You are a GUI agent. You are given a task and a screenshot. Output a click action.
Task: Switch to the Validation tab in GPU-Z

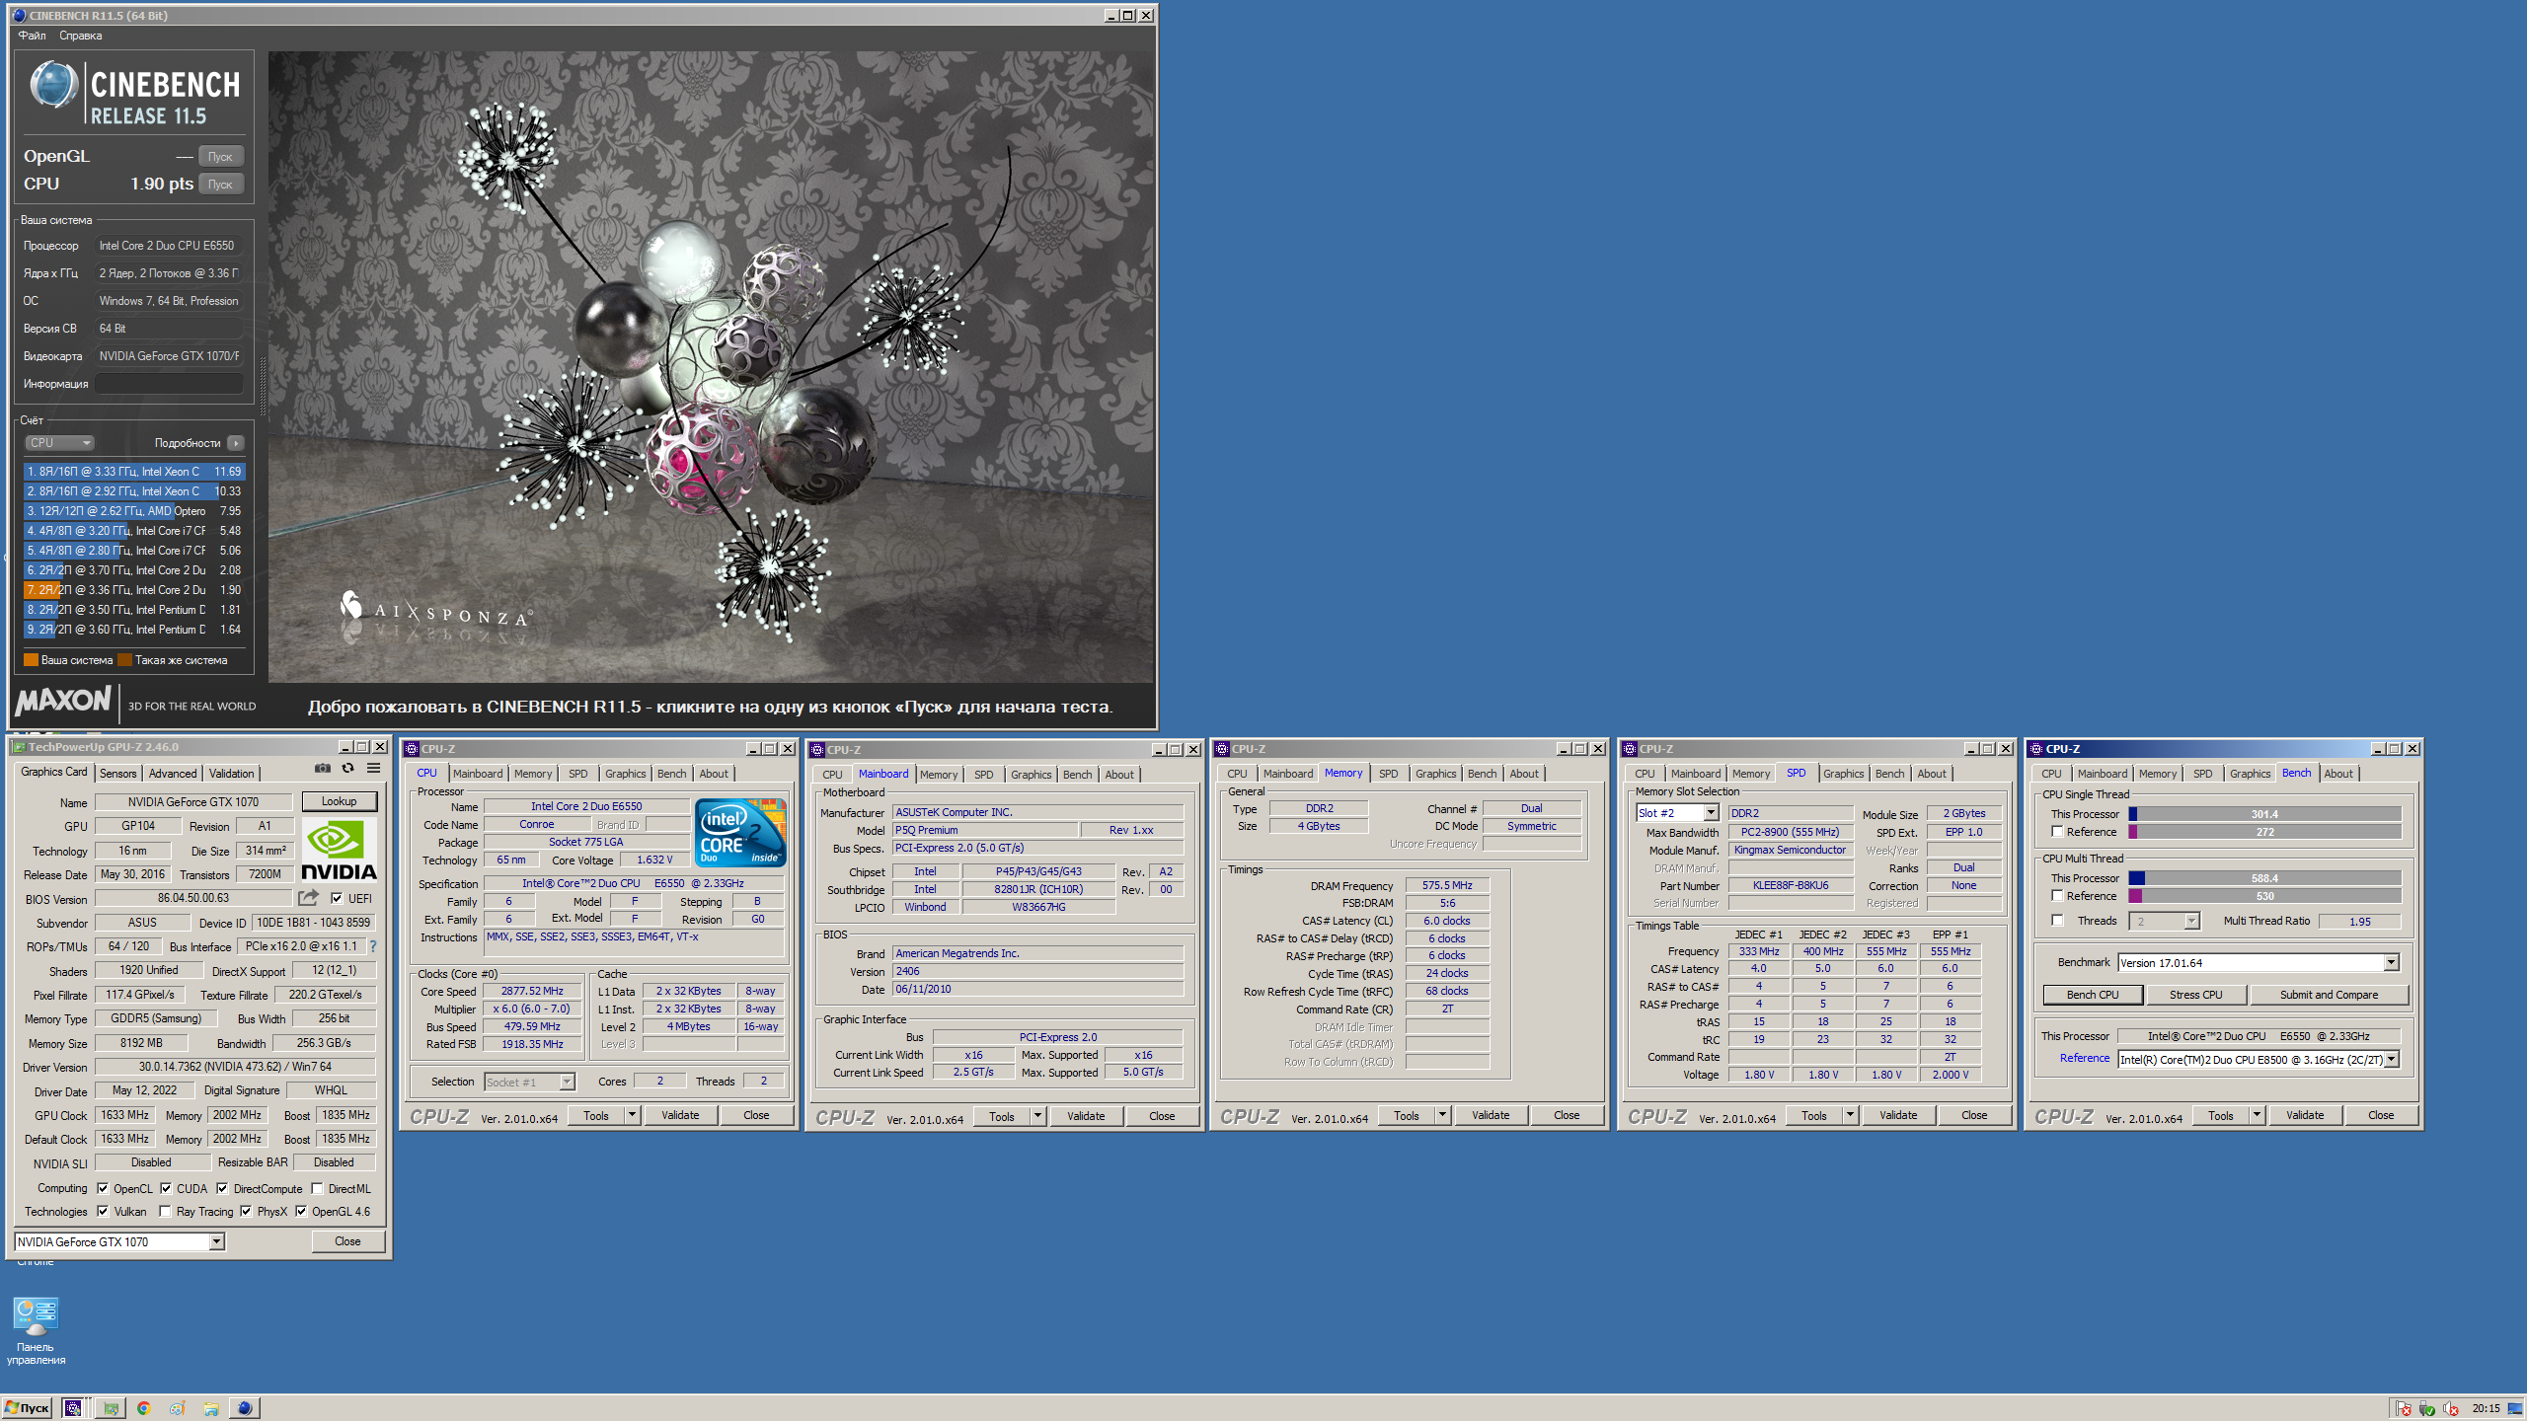[231, 773]
